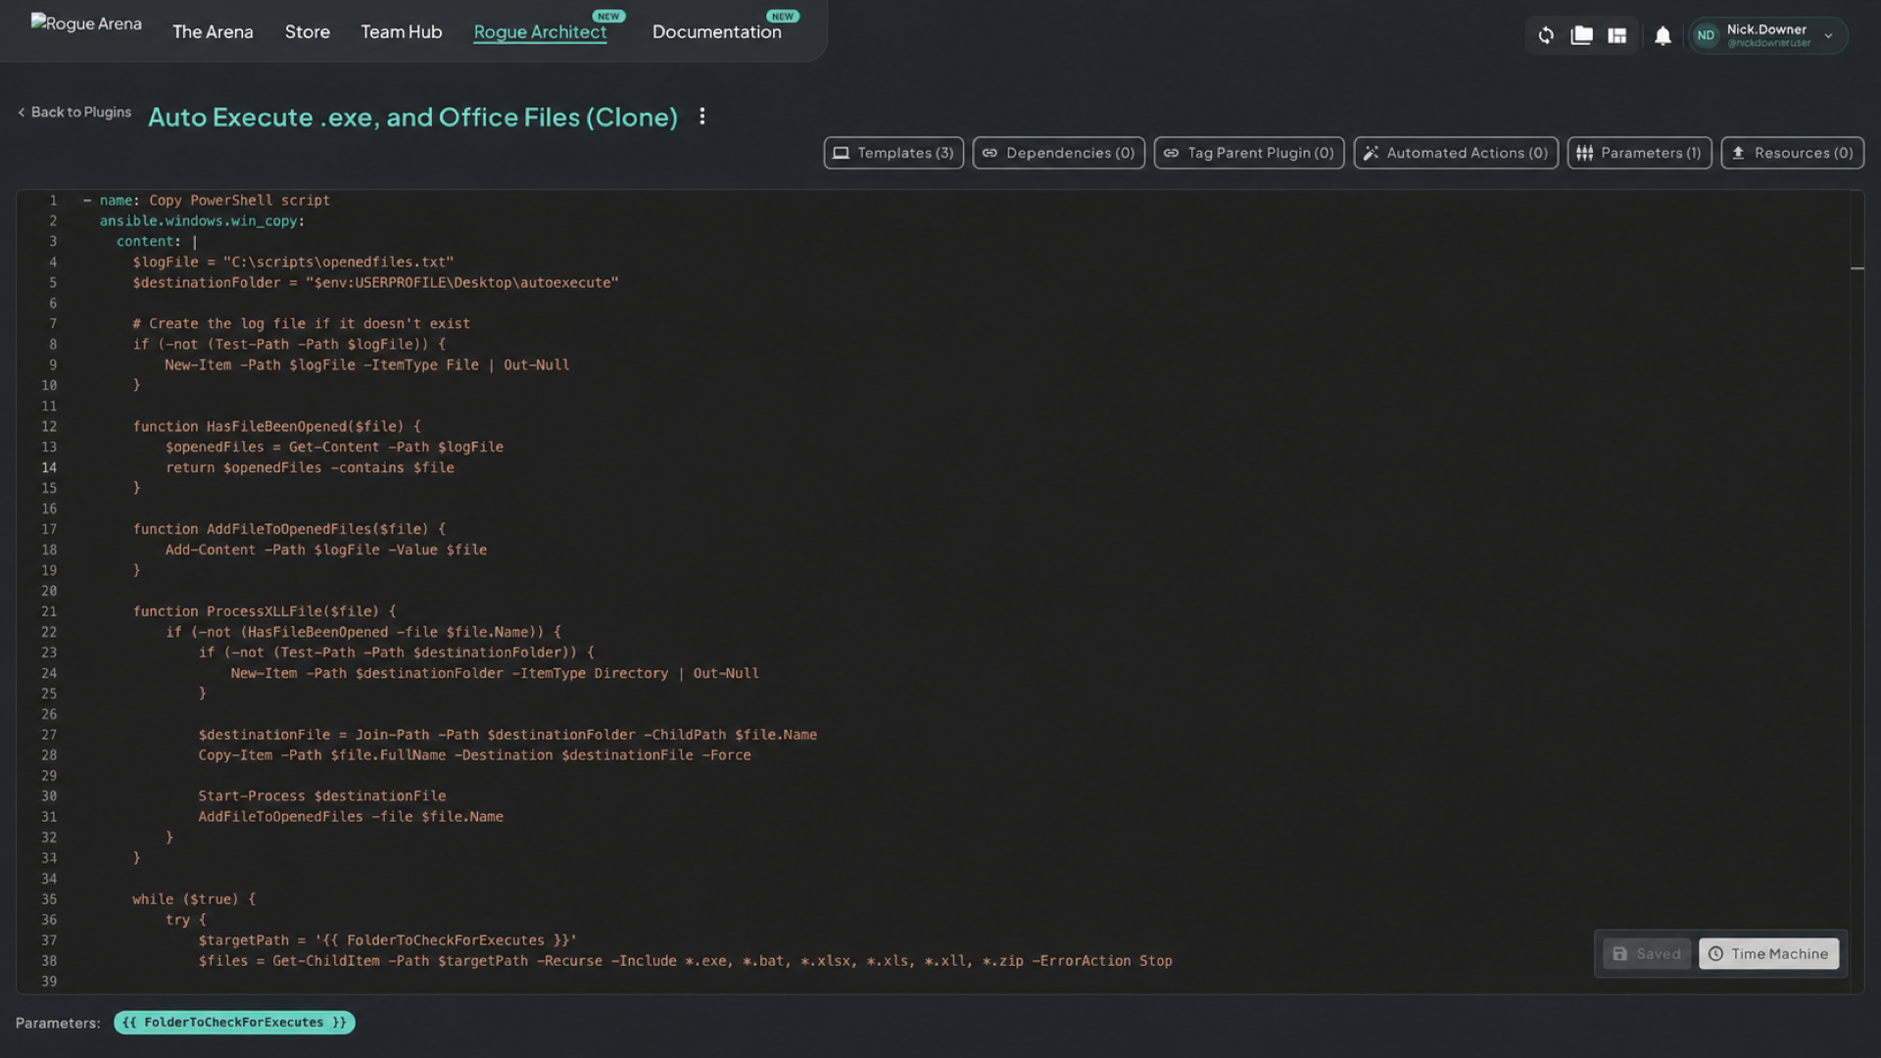Click the 'while ($true) {' line
1881x1058 pixels.
[194, 899]
